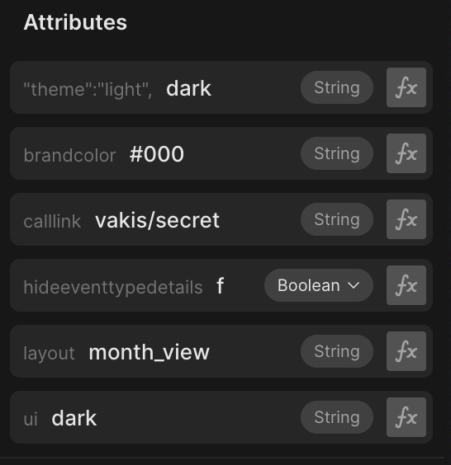
Task: Select String type badge on calllink row
Action: pos(337,219)
